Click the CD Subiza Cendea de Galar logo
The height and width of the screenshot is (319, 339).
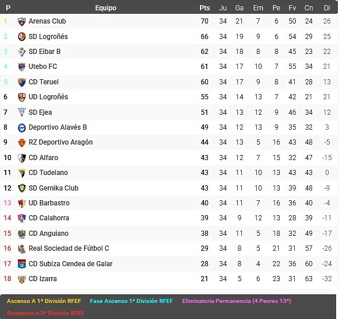22,264
